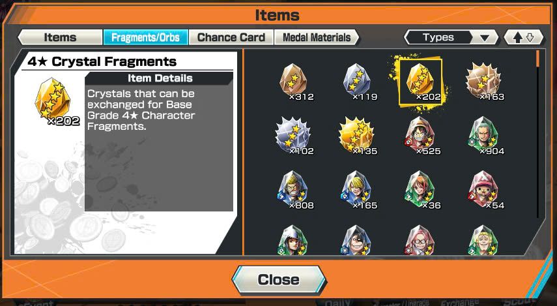
Task: Select Chopper character fragment with x54
Action: tap(484, 190)
